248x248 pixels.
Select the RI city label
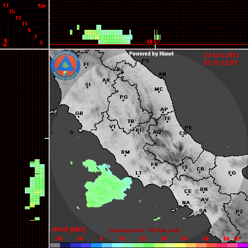138,130
